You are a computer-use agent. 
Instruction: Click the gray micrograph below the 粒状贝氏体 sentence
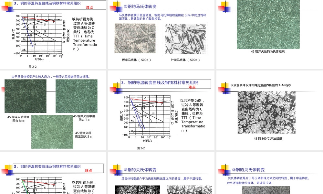(266, 190)
